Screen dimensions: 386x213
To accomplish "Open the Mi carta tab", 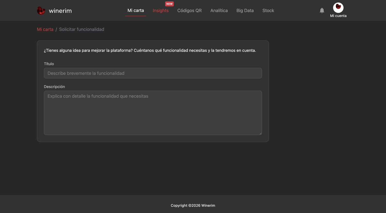I will [x=136, y=11].
